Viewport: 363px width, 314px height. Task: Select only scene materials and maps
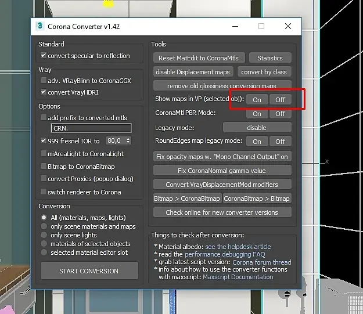[x=44, y=226]
